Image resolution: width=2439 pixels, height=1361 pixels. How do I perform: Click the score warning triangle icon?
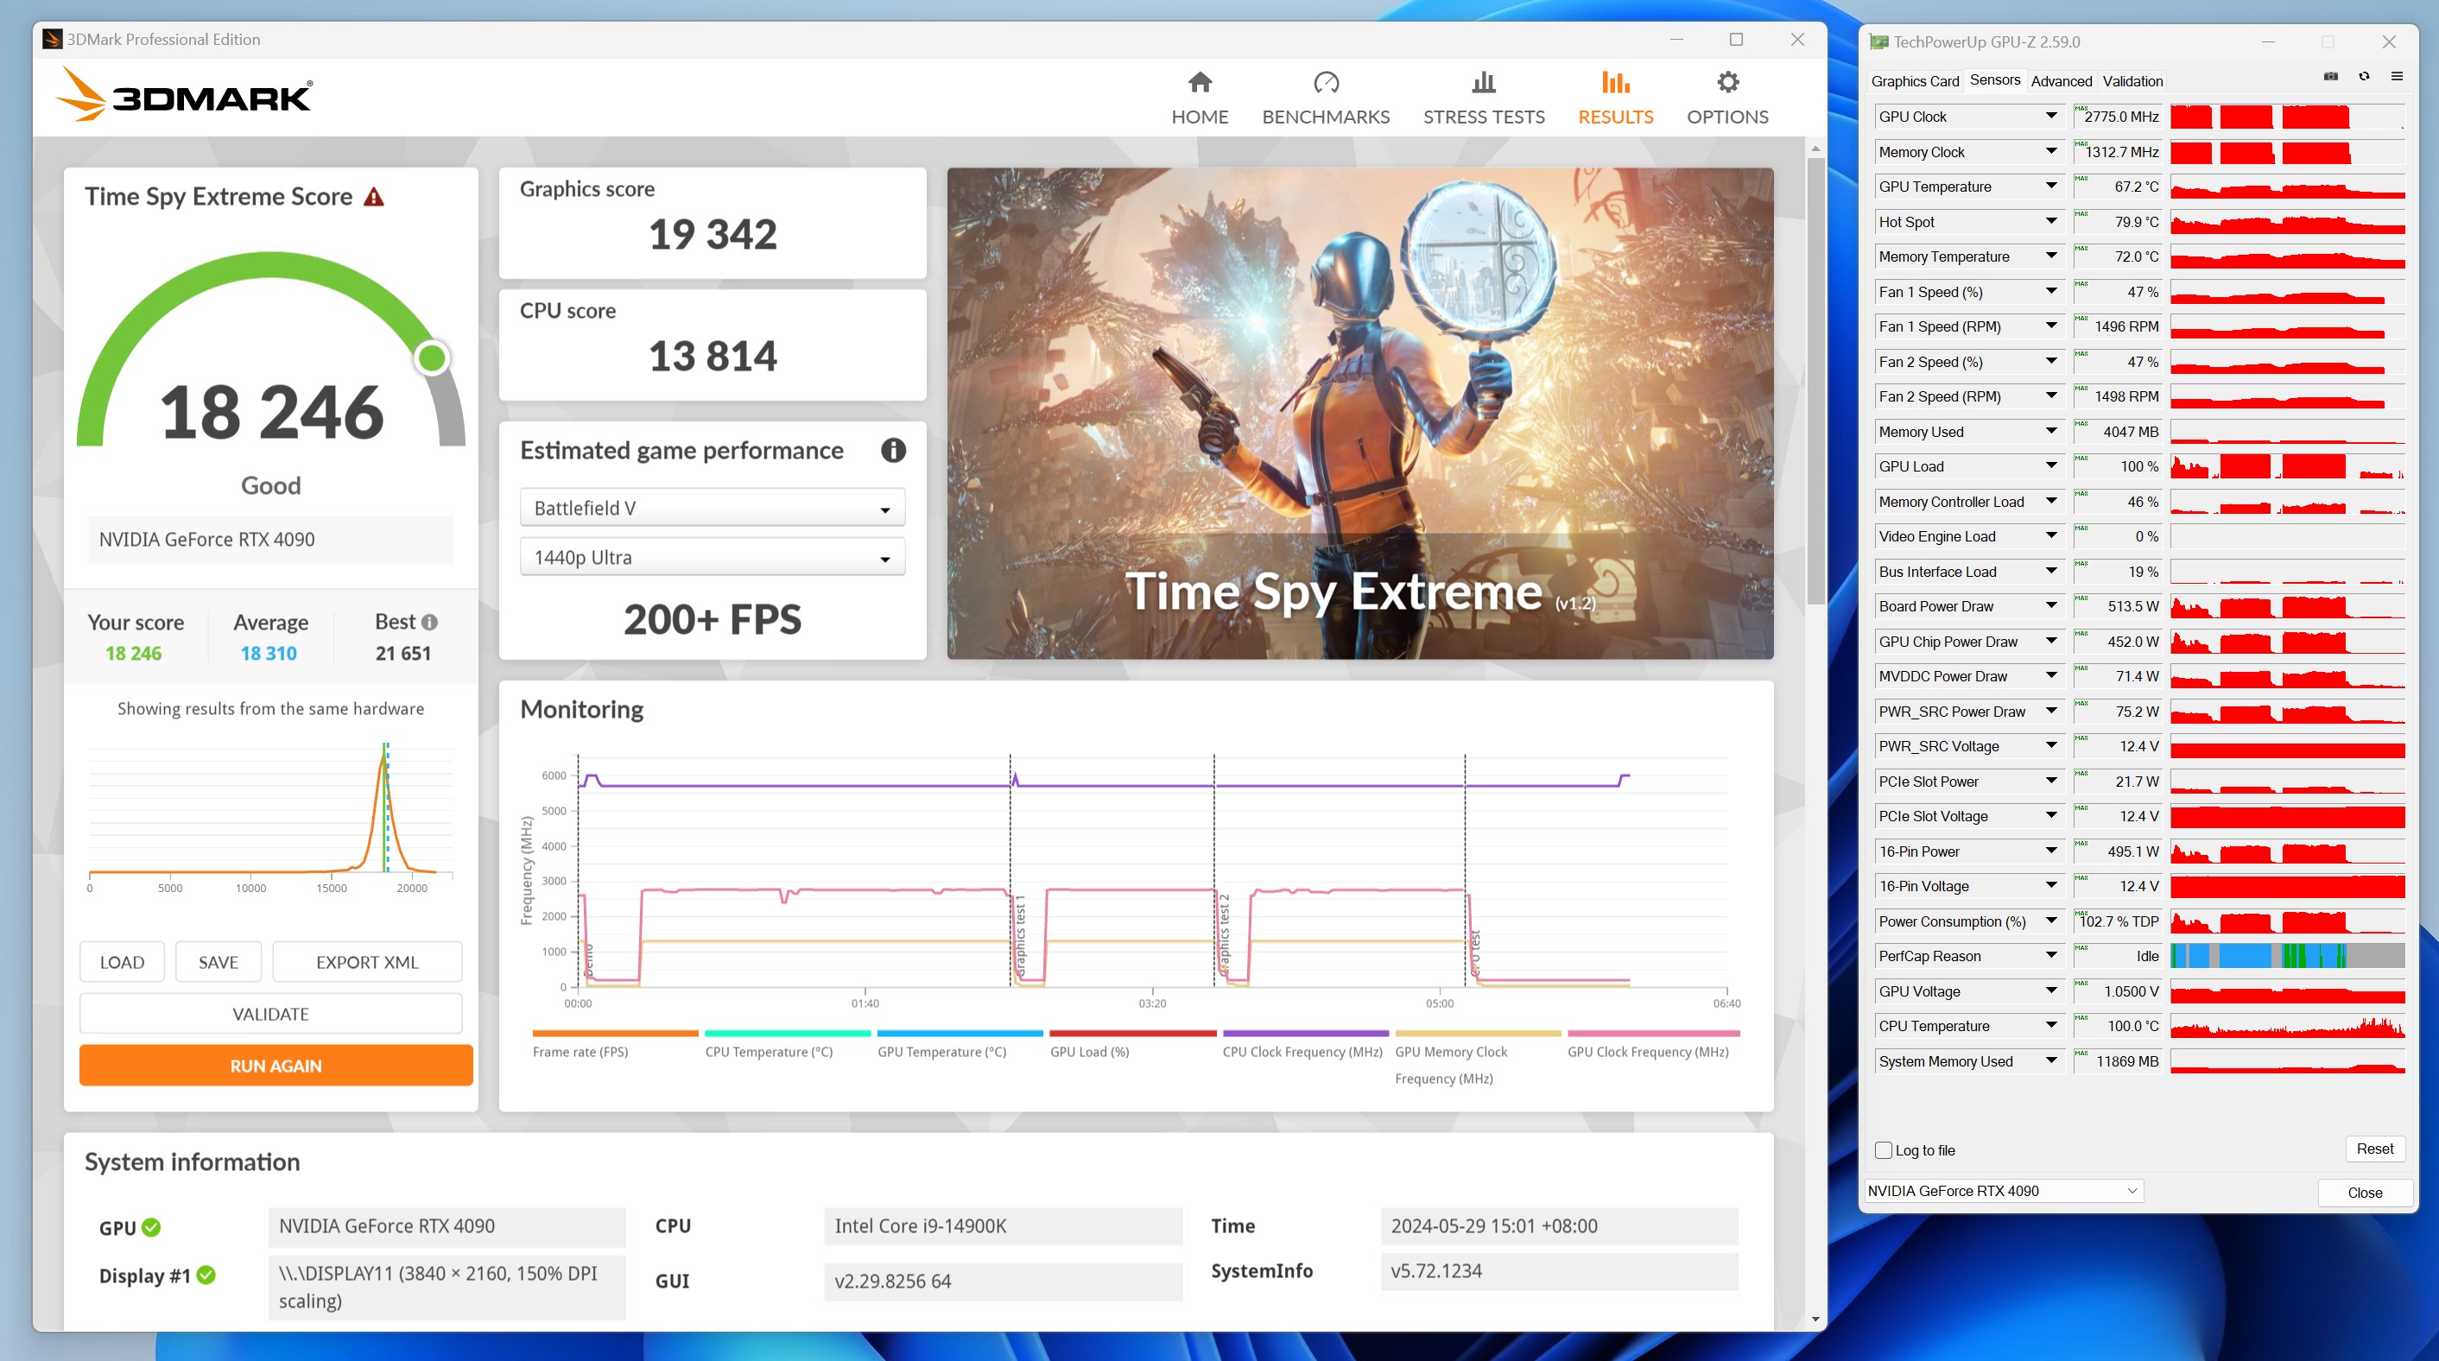coord(374,197)
